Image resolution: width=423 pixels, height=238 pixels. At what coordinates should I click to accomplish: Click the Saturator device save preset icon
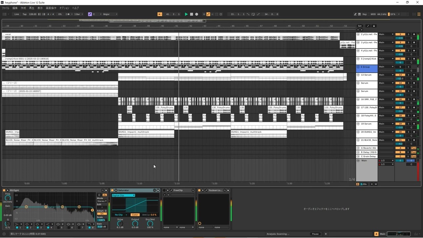(x=158, y=190)
